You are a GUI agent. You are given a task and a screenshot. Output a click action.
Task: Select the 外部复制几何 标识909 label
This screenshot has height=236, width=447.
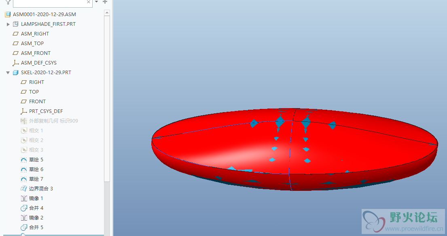(53, 121)
